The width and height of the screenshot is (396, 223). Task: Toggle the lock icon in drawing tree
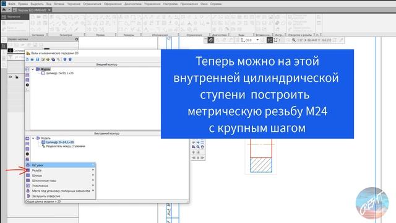click(17, 77)
